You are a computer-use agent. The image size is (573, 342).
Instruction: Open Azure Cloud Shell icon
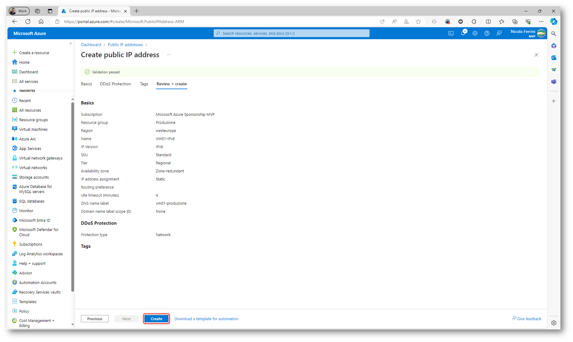[451, 33]
